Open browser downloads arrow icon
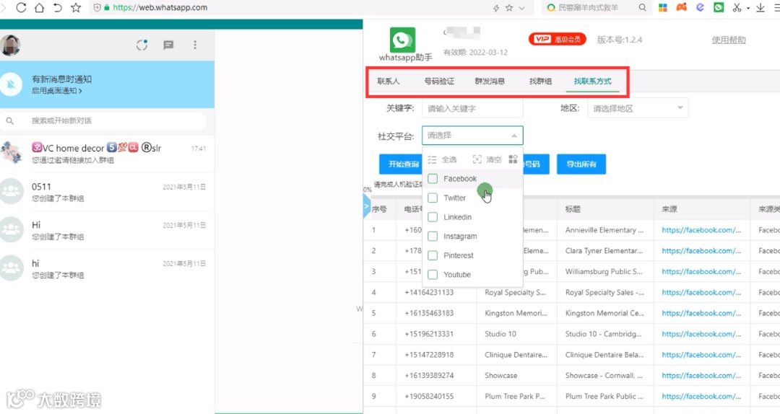The width and height of the screenshot is (780, 414). (760, 7)
